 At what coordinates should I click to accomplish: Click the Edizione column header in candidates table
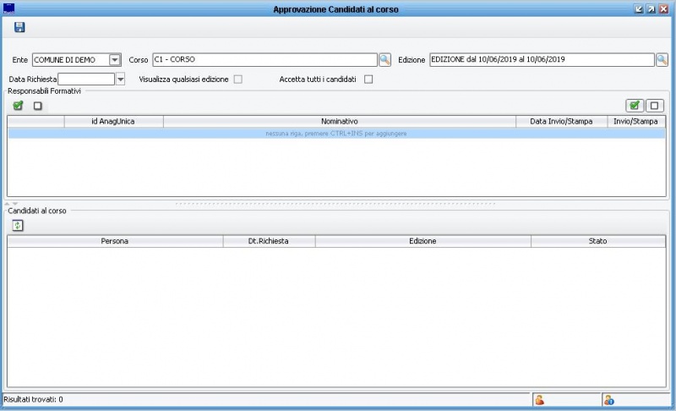tap(423, 241)
